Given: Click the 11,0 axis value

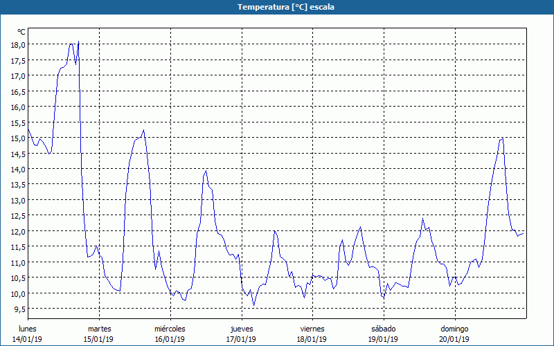Looking at the screenshot, I should (x=19, y=262).
